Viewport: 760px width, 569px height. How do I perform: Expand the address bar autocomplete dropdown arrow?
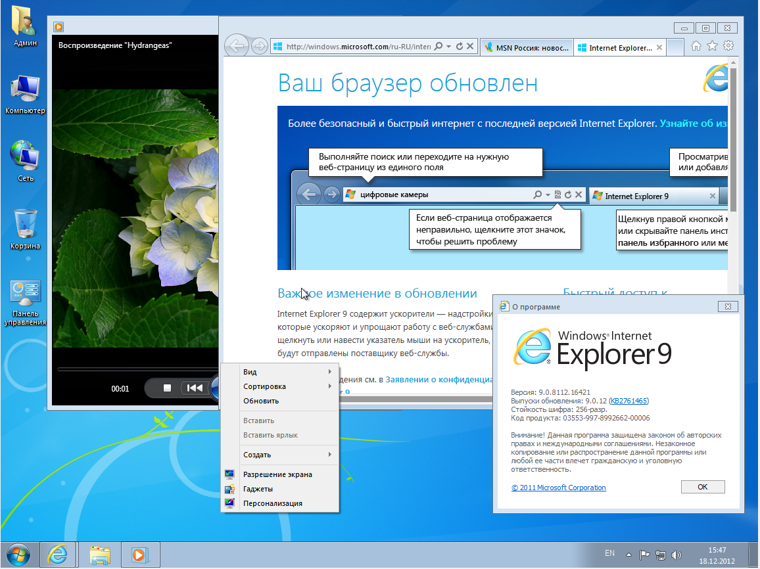click(x=449, y=47)
